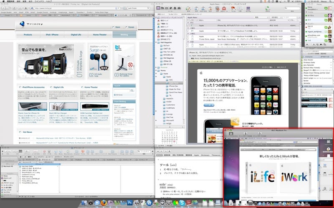Click the Reply icon in Entourage toolbar

(196, 9)
